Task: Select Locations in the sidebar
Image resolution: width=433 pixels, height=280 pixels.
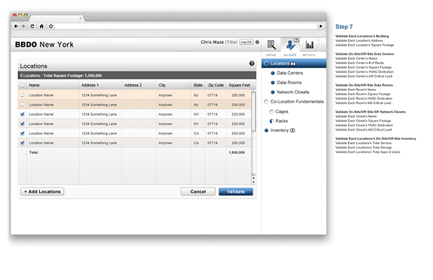Action: point(294,64)
